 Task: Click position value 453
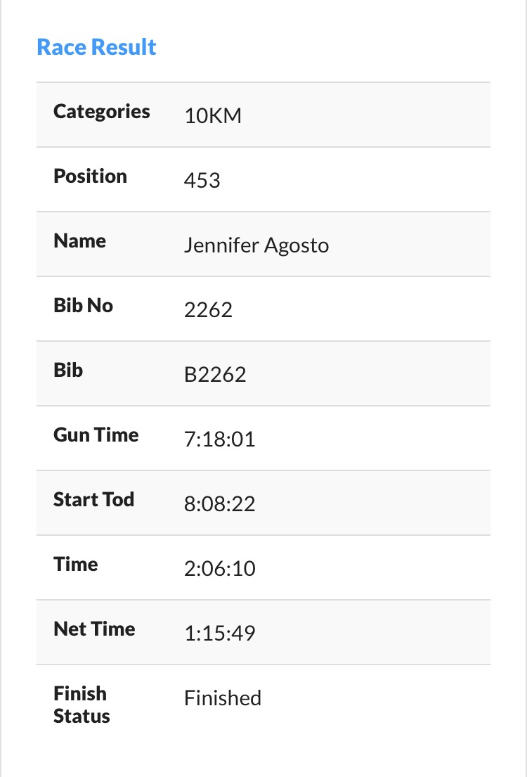coord(202,181)
